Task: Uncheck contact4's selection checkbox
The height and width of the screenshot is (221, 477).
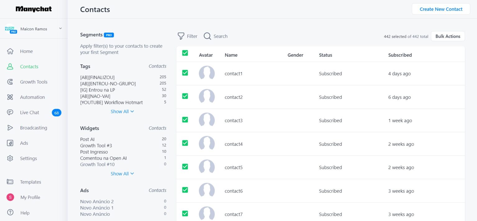Action: tap(185, 144)
